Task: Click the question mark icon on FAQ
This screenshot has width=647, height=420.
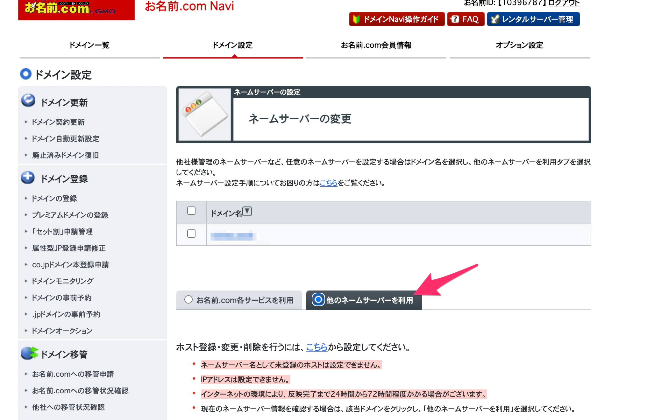Action: click(x=455, y=19)
